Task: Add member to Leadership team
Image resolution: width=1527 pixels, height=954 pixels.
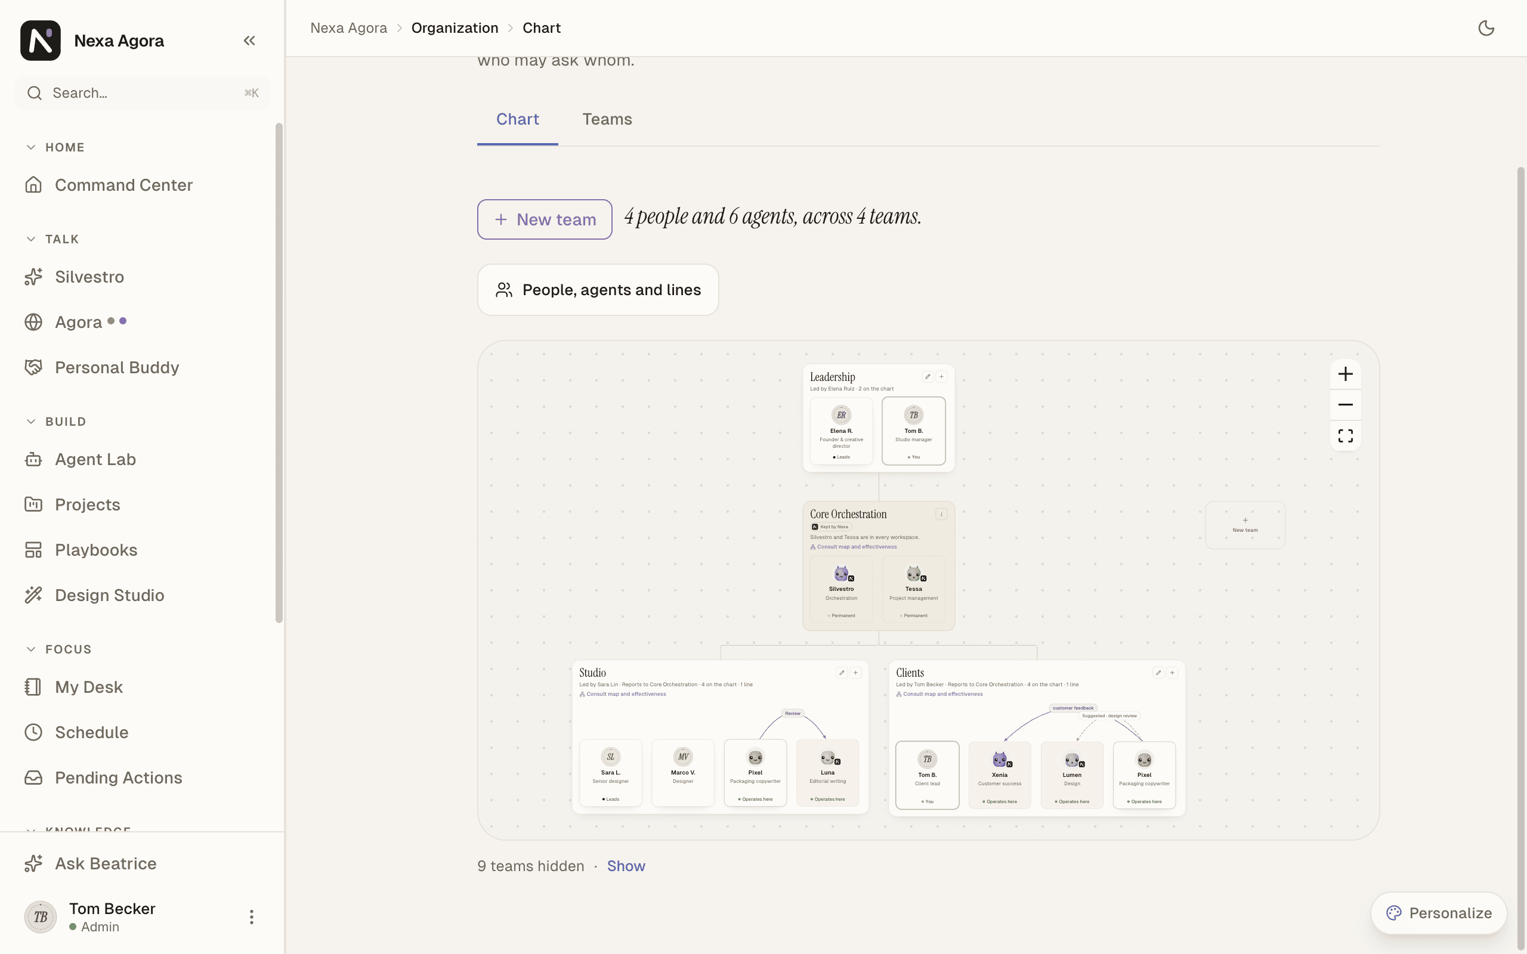Action: pos(941,377)
